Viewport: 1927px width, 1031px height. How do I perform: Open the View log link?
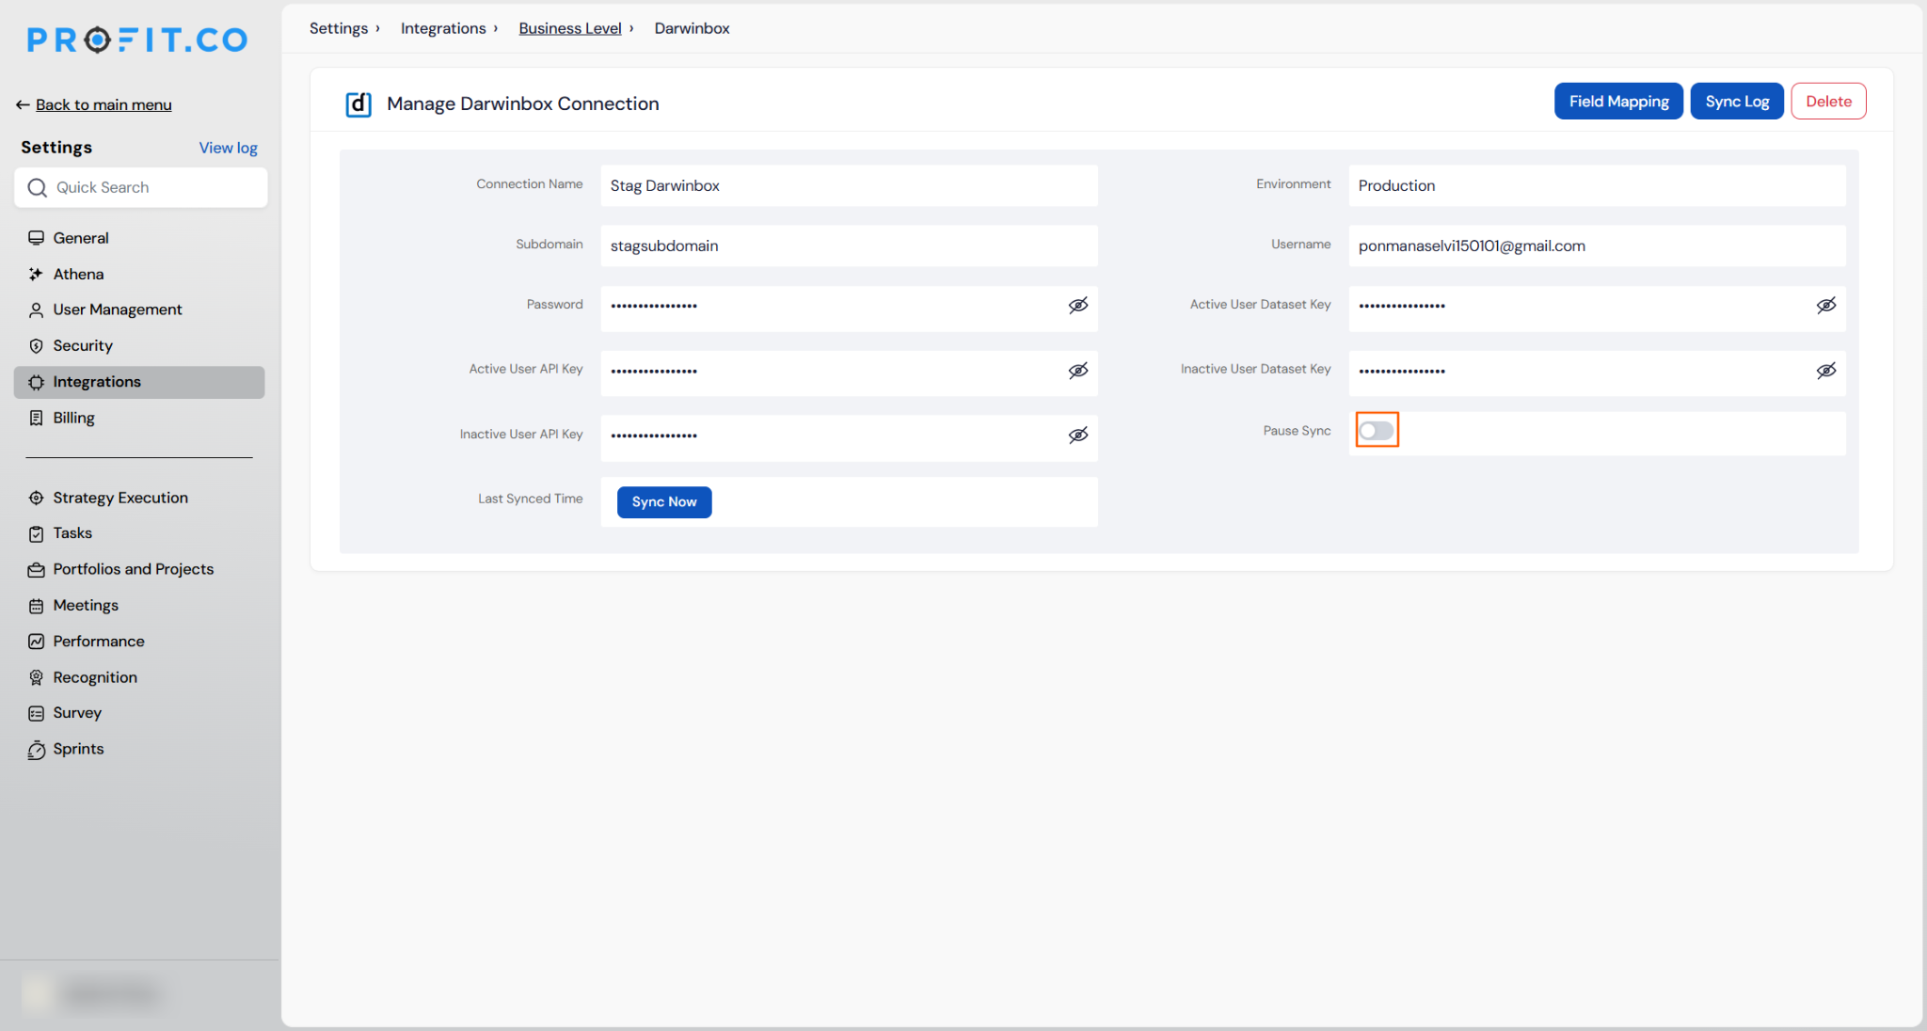[228, 148]
